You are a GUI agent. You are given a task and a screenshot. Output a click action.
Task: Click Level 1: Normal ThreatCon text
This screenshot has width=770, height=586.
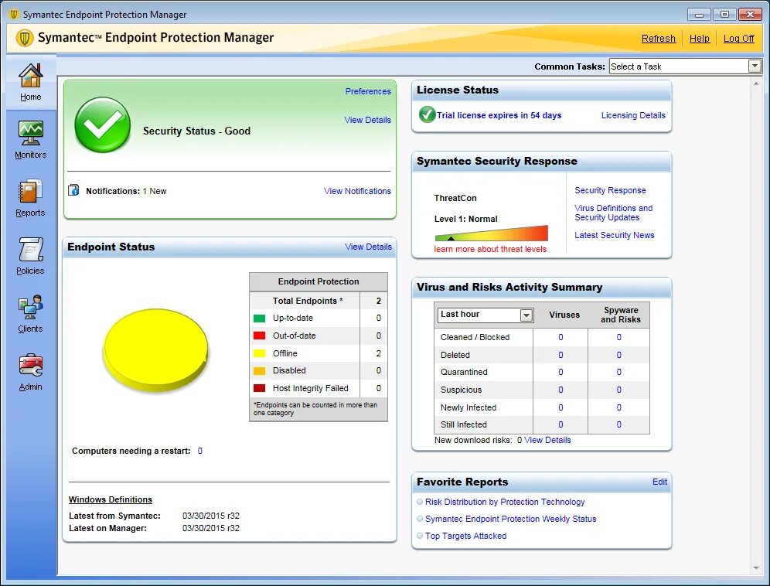(x=465, y=219)
